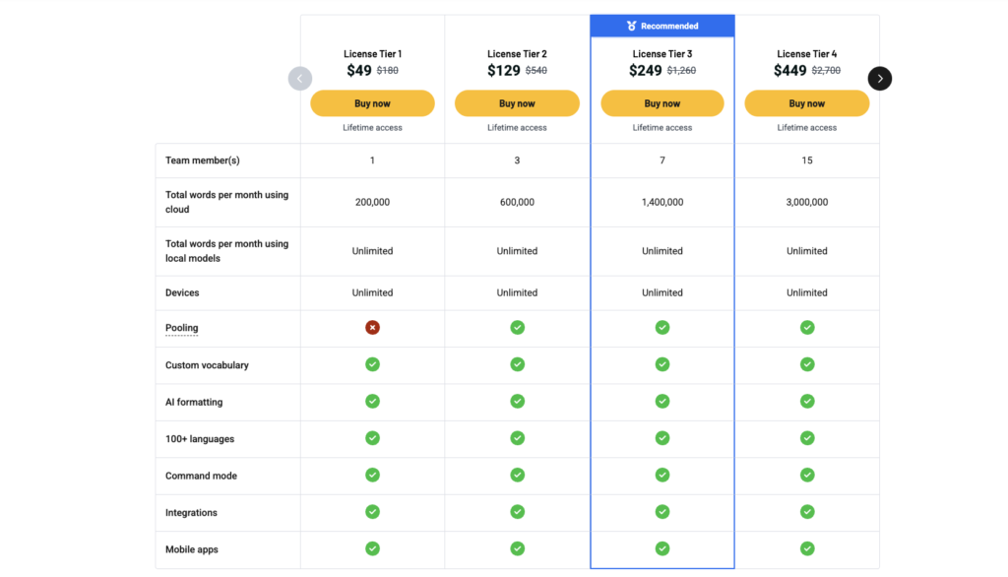
Task: Click the AI formatting checkmark for Tier 1
Action: (x=372, y=402)
